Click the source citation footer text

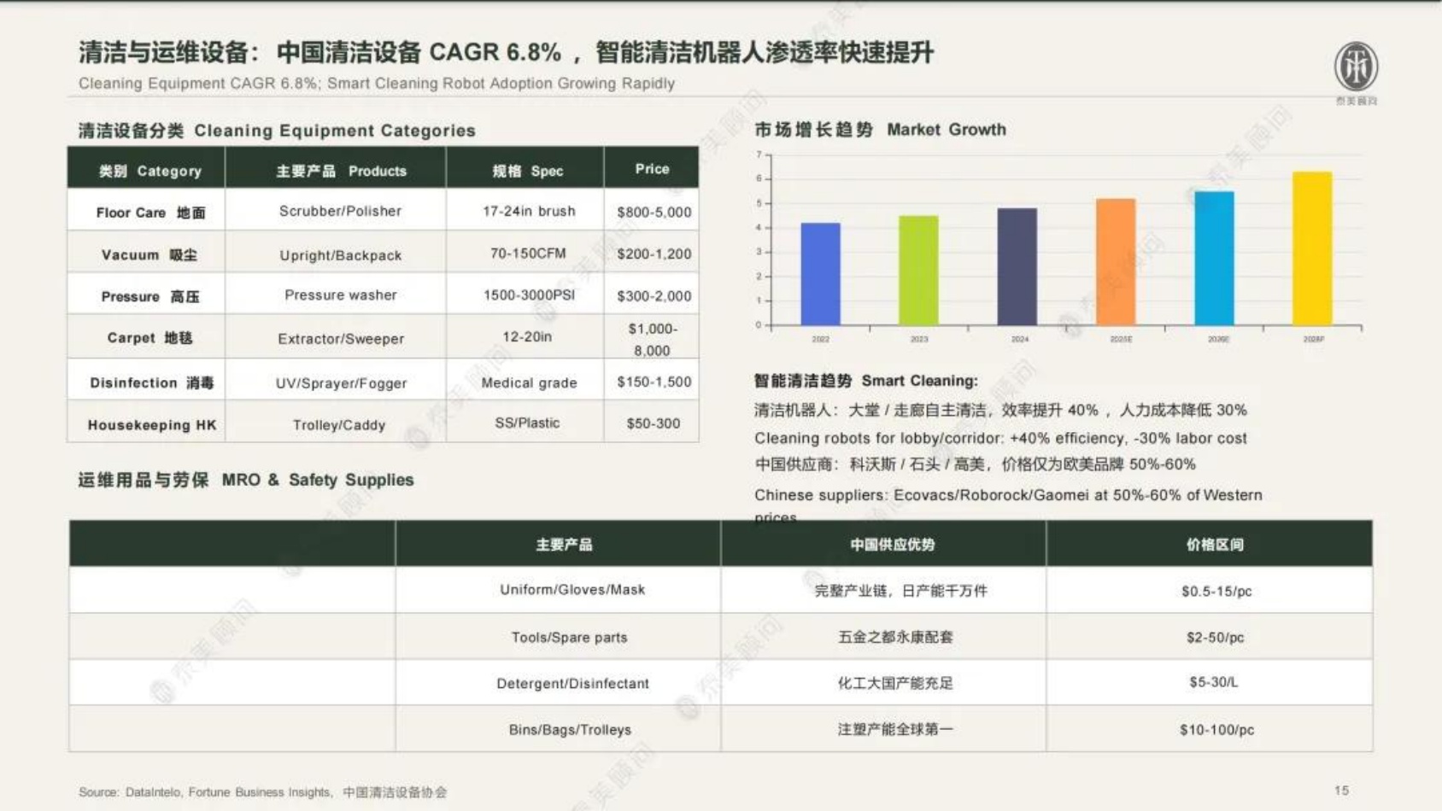262,792
